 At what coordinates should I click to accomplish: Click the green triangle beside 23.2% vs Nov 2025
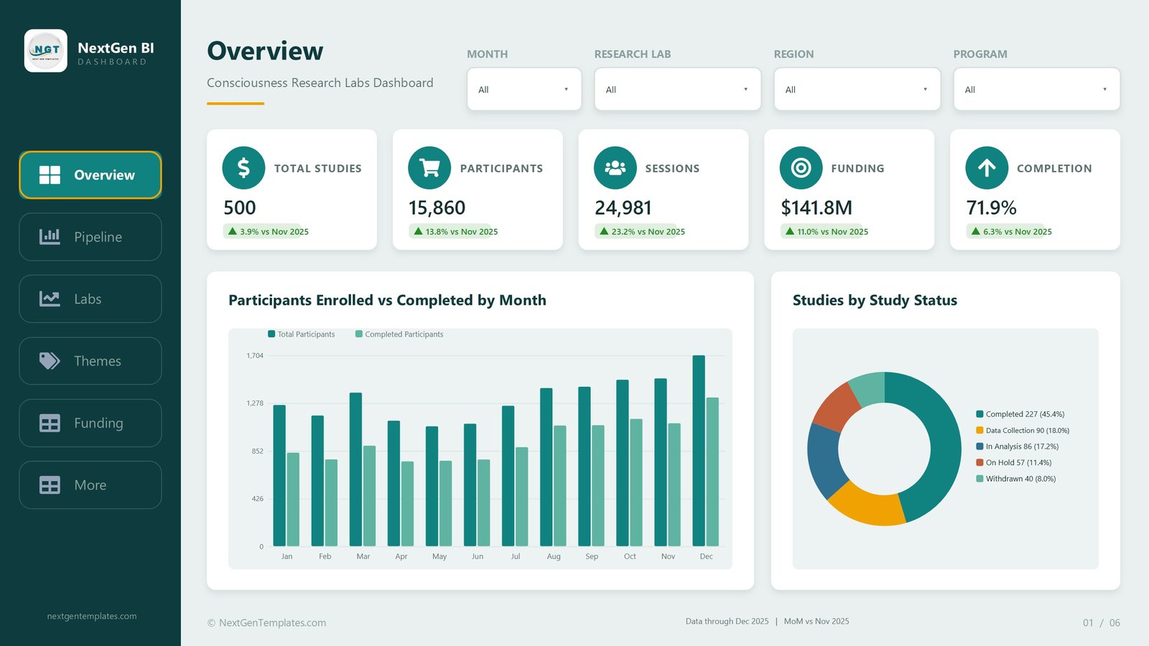coord(604,231)
